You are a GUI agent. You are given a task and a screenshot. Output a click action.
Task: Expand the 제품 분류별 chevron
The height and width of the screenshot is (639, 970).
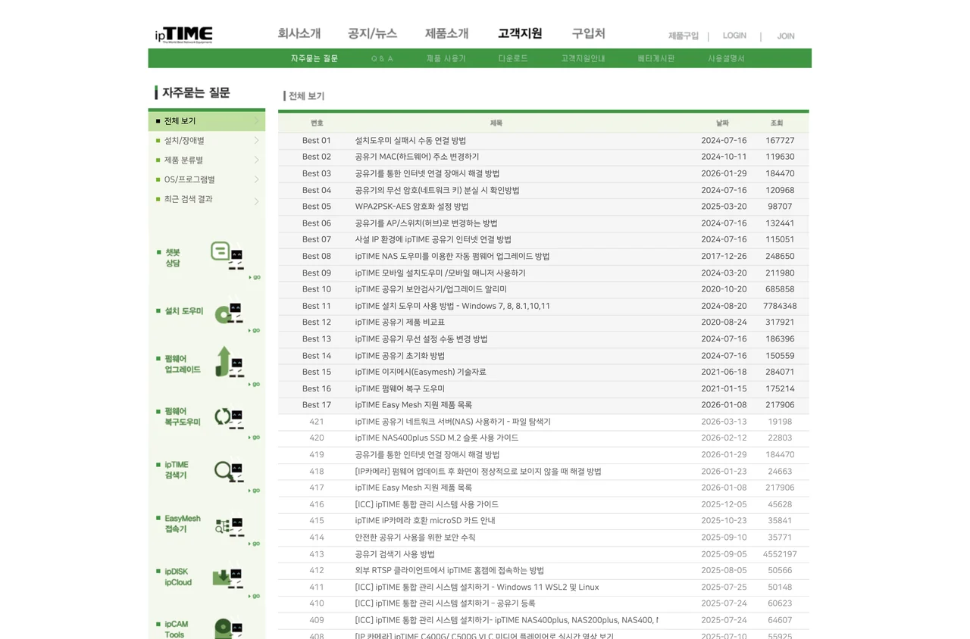point(256,161)
